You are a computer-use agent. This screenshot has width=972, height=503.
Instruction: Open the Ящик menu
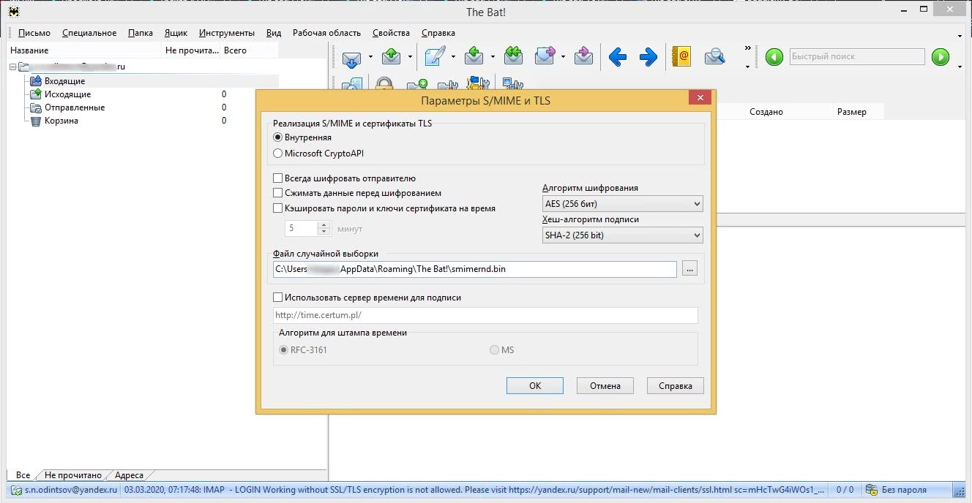pyautogui.click(x=176, y=33)
